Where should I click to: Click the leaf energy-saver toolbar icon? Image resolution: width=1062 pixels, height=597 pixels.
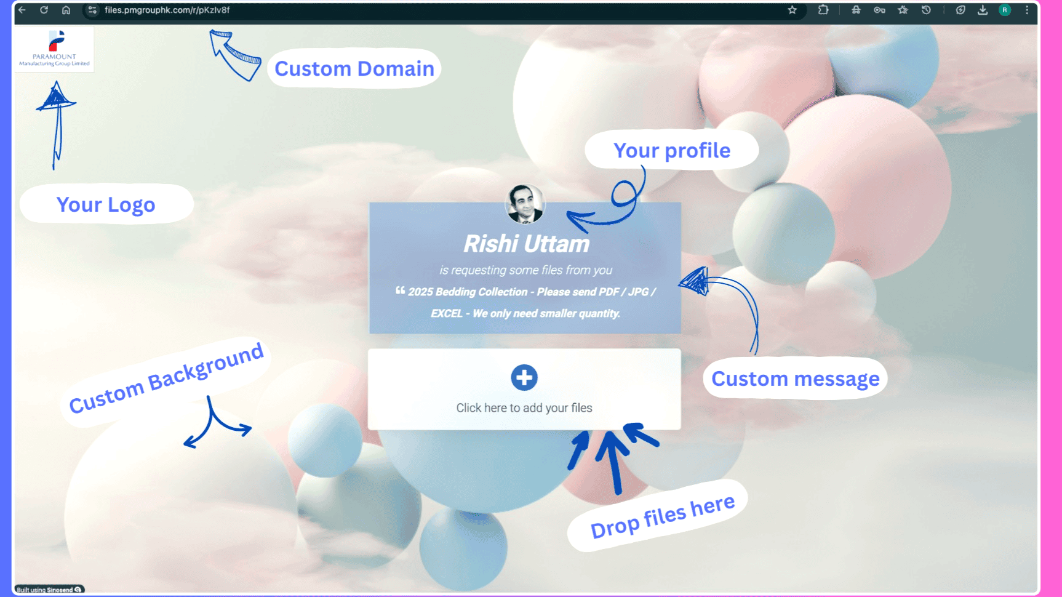[x=960, y=10]
